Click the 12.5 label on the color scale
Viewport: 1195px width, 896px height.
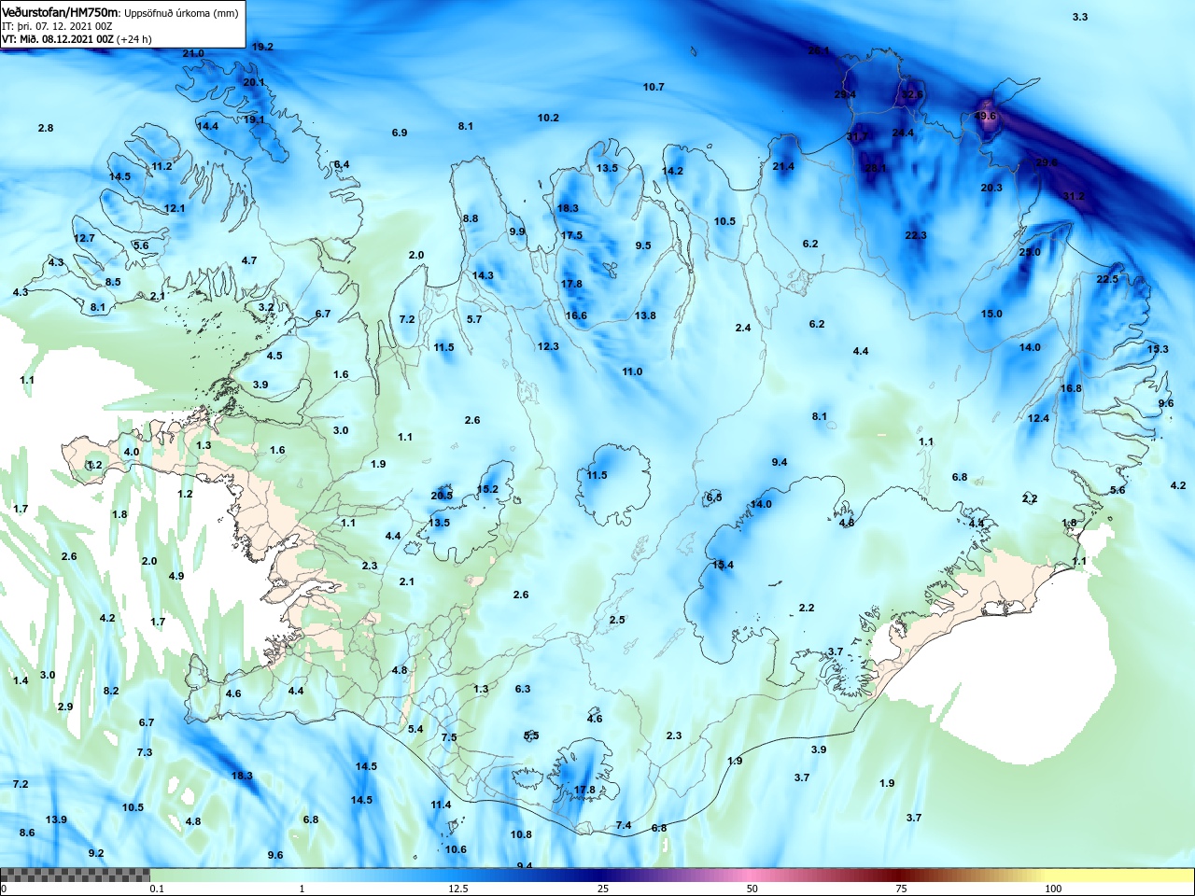click(x=458, y=889)
